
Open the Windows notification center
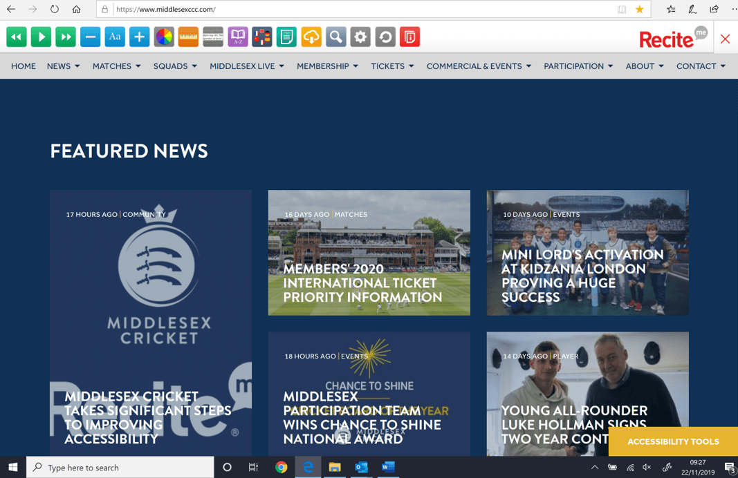[730, 467]
